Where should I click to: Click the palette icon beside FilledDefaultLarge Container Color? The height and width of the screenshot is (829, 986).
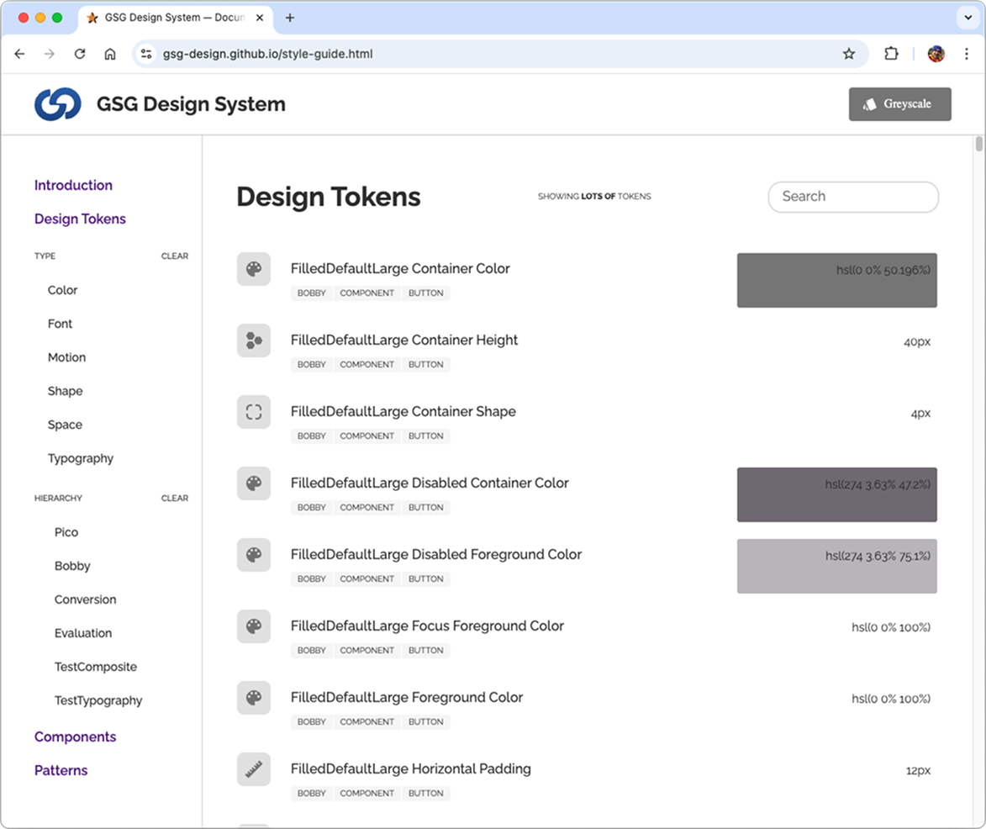[x=254, y=268]
